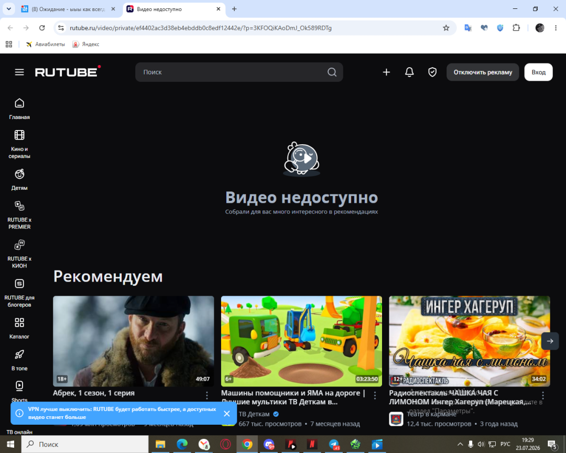566x453 pixels.
Task: Click the taskbar Поиск search box
Action: pyautogui.click(x=85, y=444)
